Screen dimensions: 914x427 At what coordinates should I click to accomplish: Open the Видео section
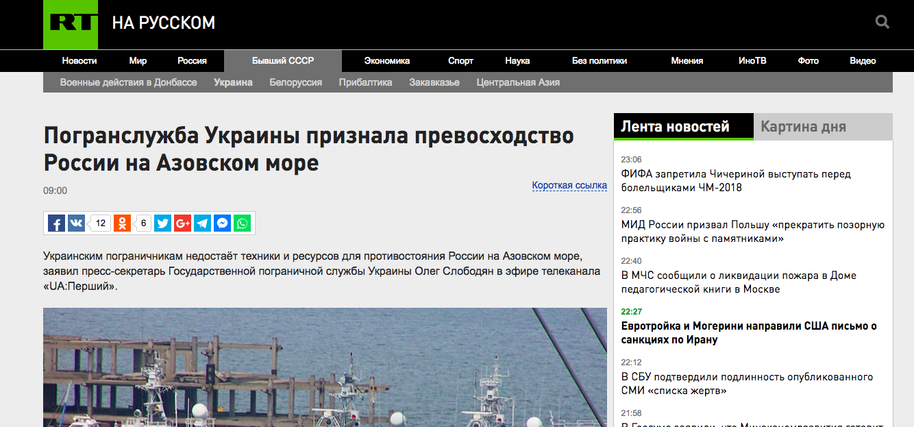click(x=863, y=60)
